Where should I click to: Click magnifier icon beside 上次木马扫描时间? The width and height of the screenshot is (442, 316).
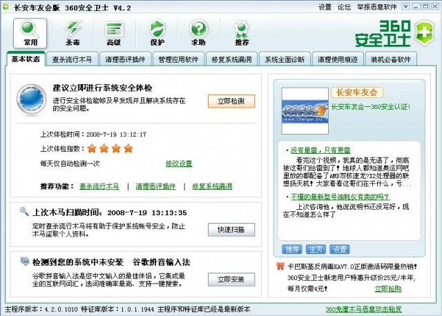coord(24,211)
